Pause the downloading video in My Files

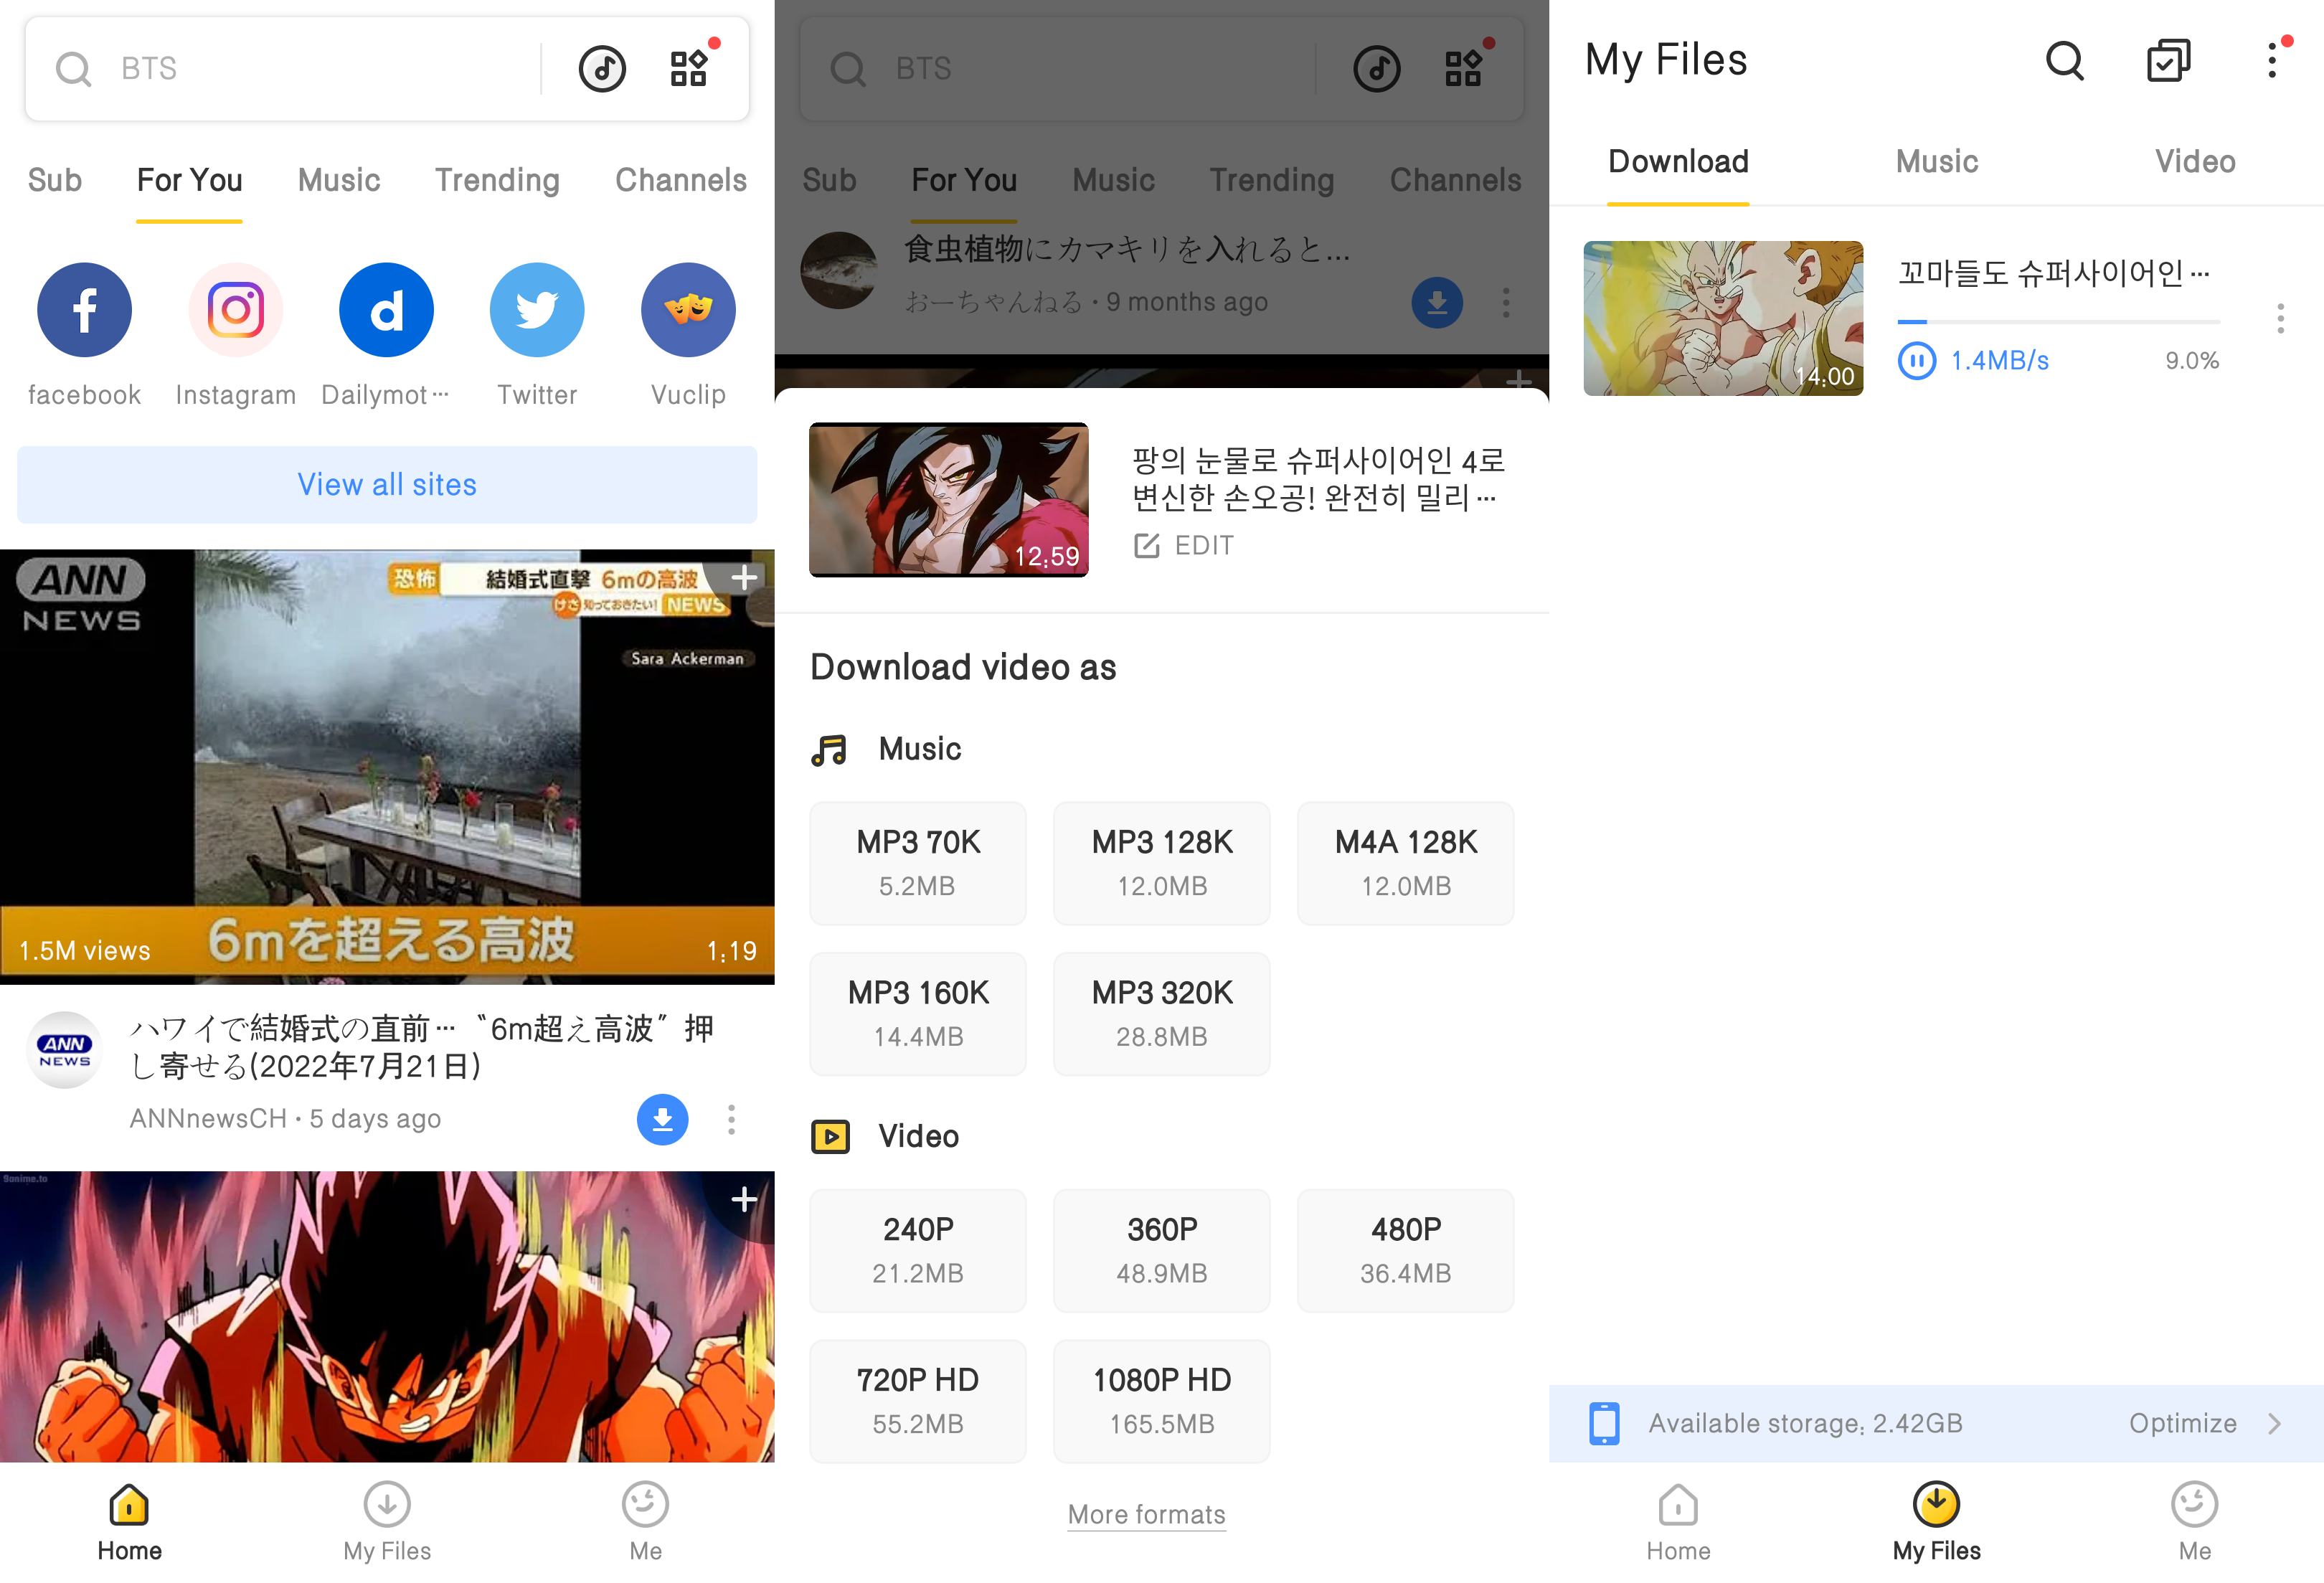pos(1916,360)
